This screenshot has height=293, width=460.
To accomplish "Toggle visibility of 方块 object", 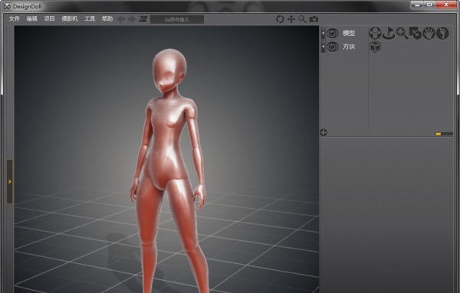I will (333, 47).
